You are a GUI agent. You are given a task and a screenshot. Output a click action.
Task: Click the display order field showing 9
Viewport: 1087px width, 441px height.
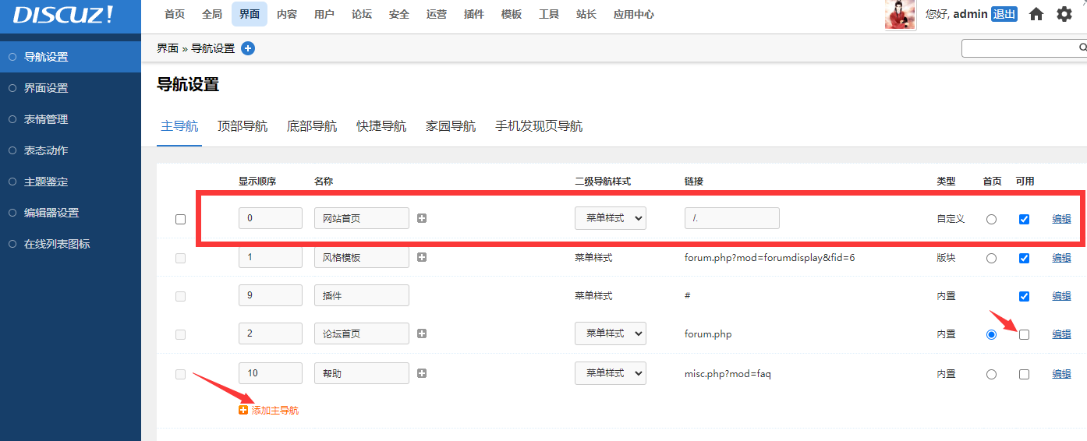pyautogui.click(x=271, y=295)
